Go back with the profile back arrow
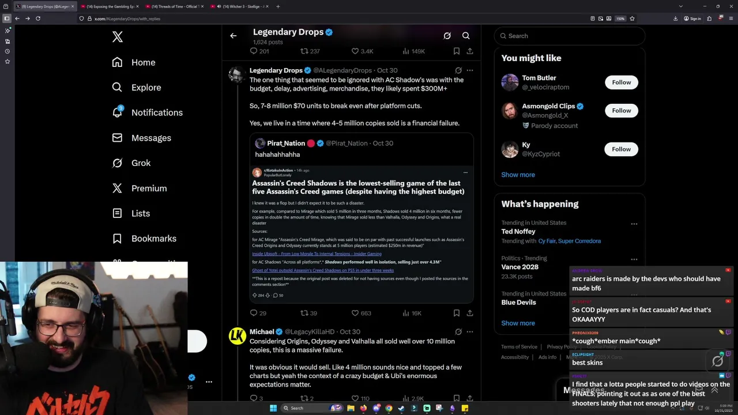 [233, 36]
